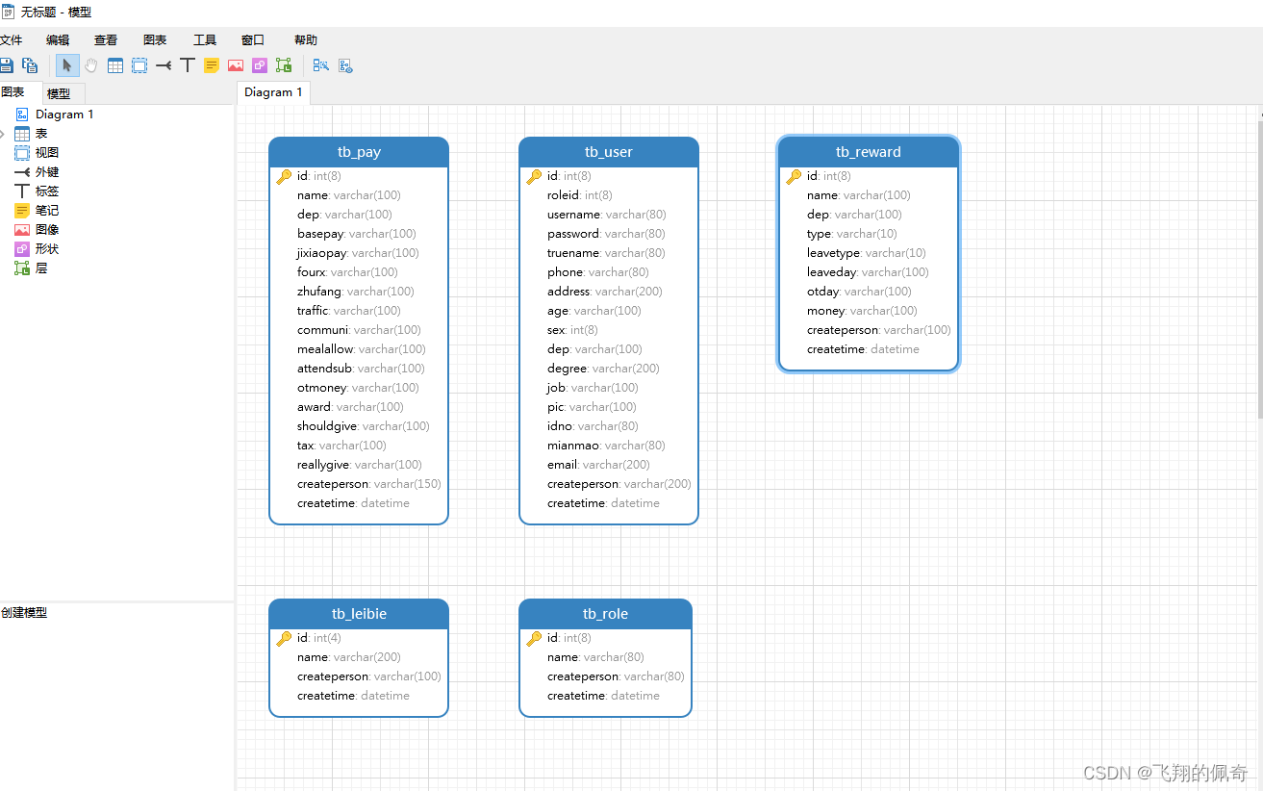The height and width of the screenshot is (791, 1263).
Task: Choose the yellow note tool
Action: tap(212, 65)
